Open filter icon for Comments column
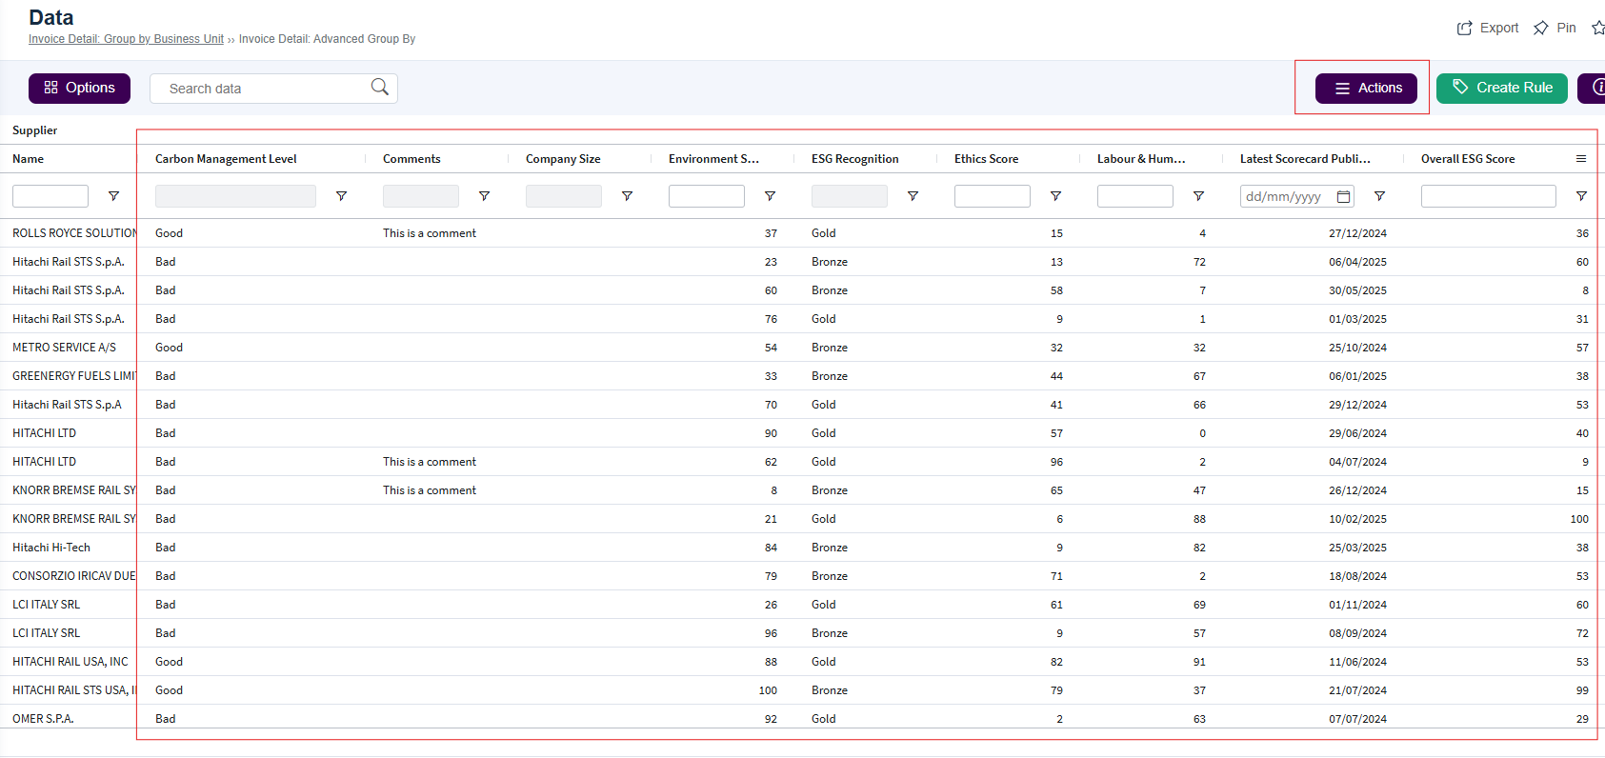This screenshot has height=758, width=1605. [x=484, y=196]
